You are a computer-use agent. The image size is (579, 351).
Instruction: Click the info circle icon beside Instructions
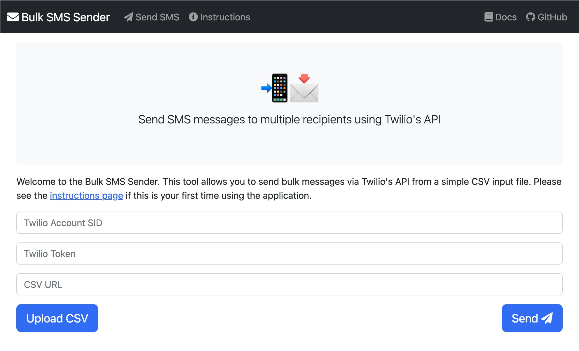click(193, 17)
